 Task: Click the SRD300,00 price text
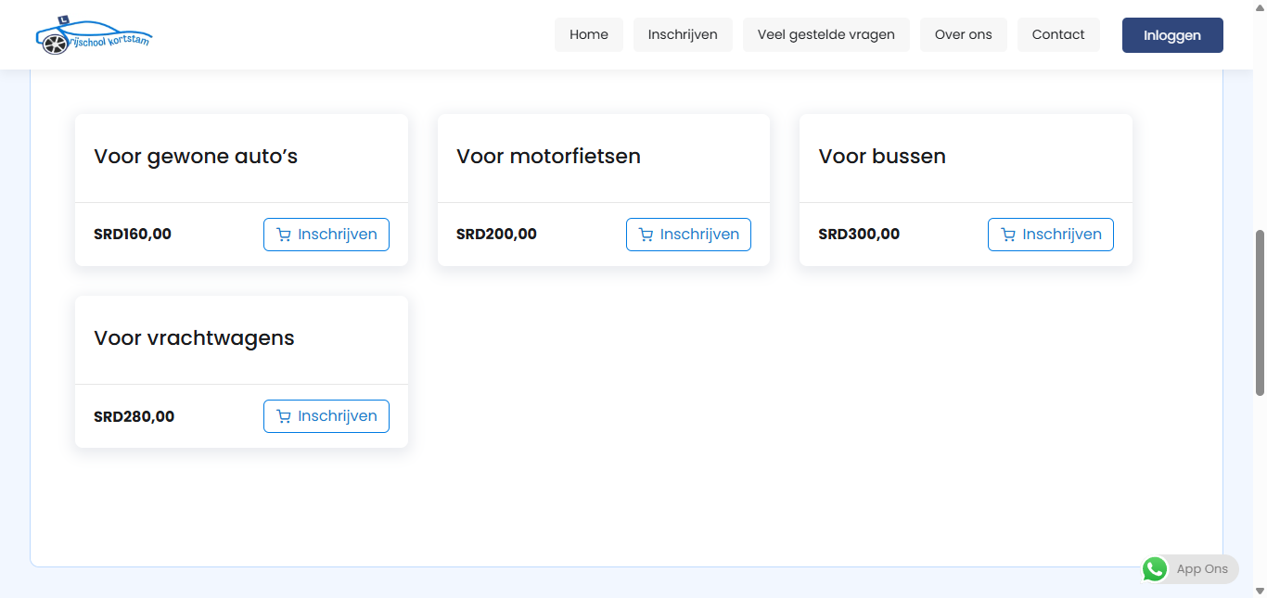click(859, 235)
